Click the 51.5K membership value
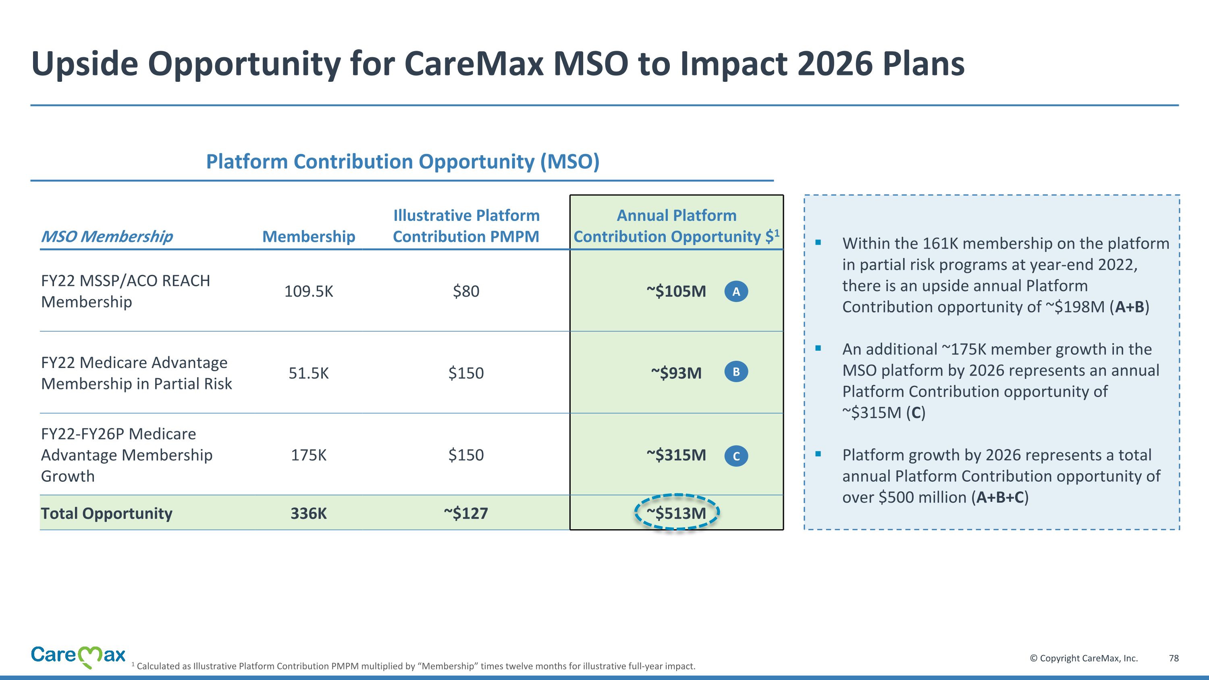Viewport: 1209px width, 680px height. coord(308,373)
